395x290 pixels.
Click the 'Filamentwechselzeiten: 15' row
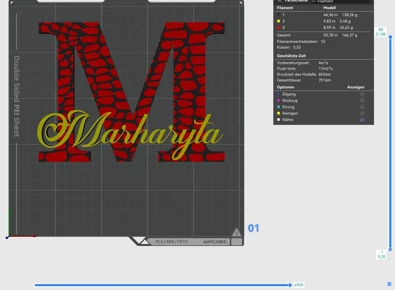coord(301,41)
